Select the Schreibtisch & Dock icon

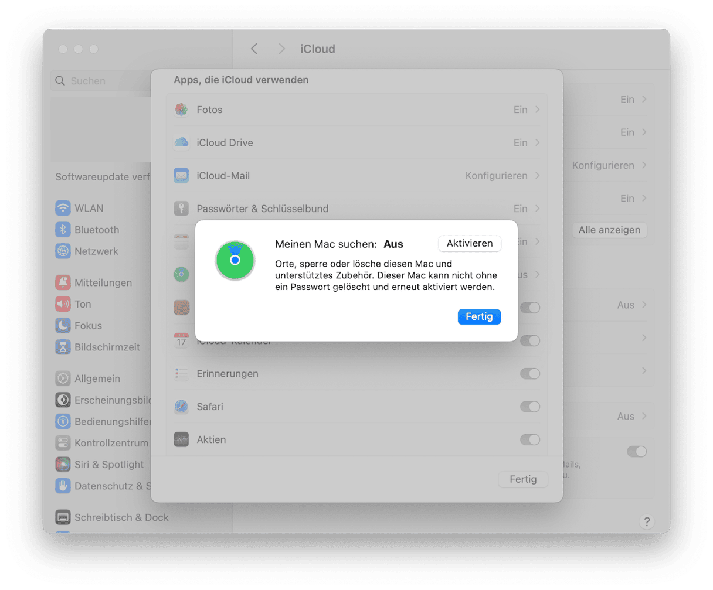(x=63, y=517)
